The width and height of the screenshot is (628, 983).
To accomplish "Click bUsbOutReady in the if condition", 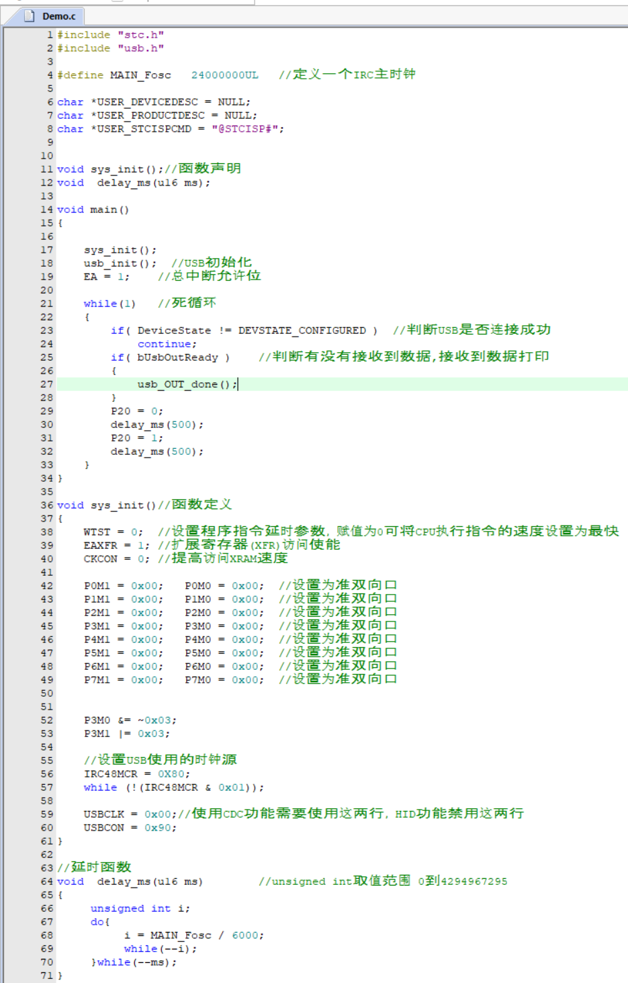I will (x=178, y=357).
